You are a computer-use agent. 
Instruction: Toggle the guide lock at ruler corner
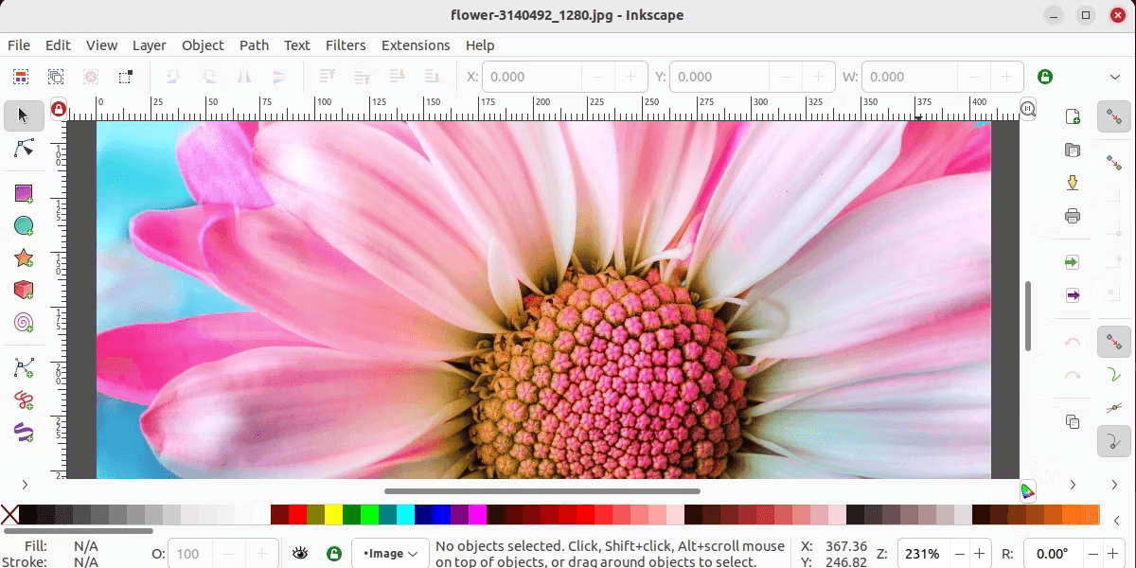59,109
